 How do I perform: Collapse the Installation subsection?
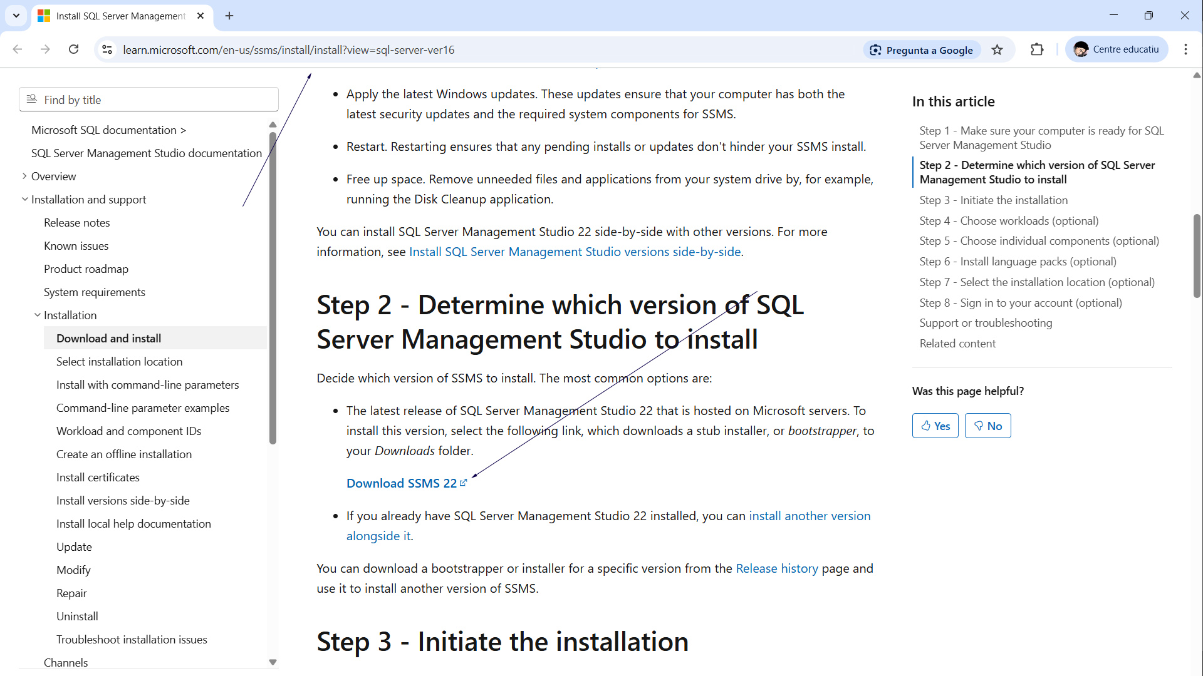tap(37, 315)
